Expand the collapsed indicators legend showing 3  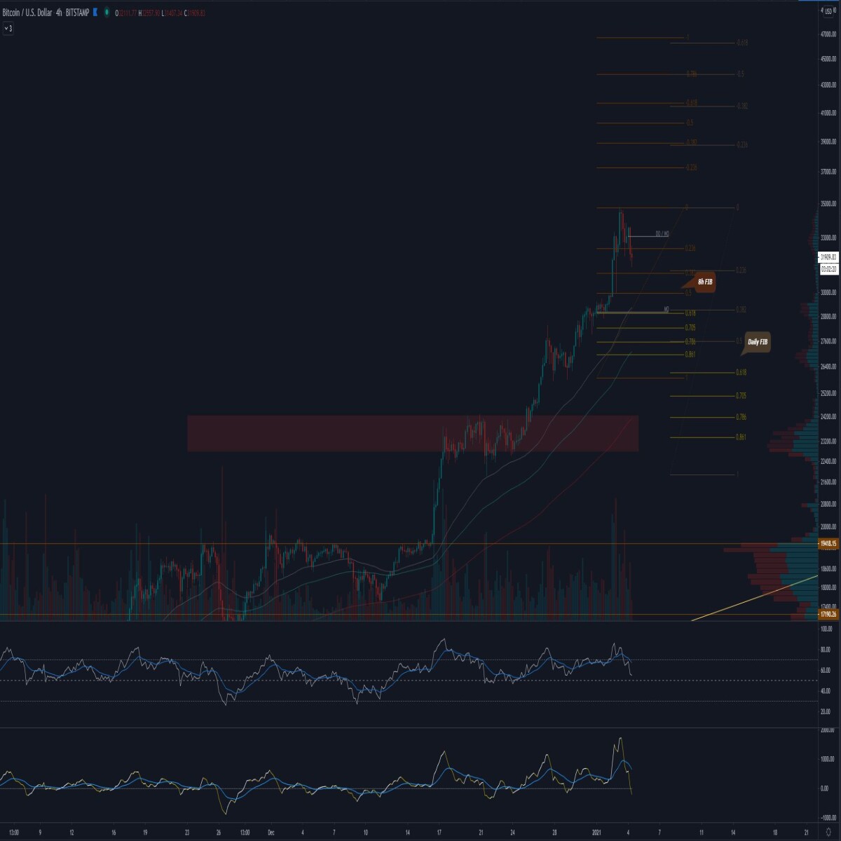8,28
